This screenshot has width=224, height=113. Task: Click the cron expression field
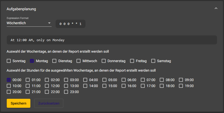[70, 24]
